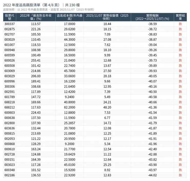Viewport: 190px width, 181px height.
Task: Select stock code 002875
Action: point(9,29)
